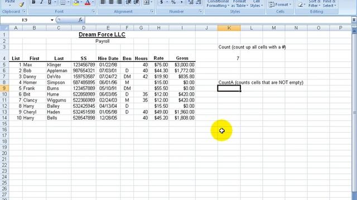Apply Comma Style format

click(181, 2)
